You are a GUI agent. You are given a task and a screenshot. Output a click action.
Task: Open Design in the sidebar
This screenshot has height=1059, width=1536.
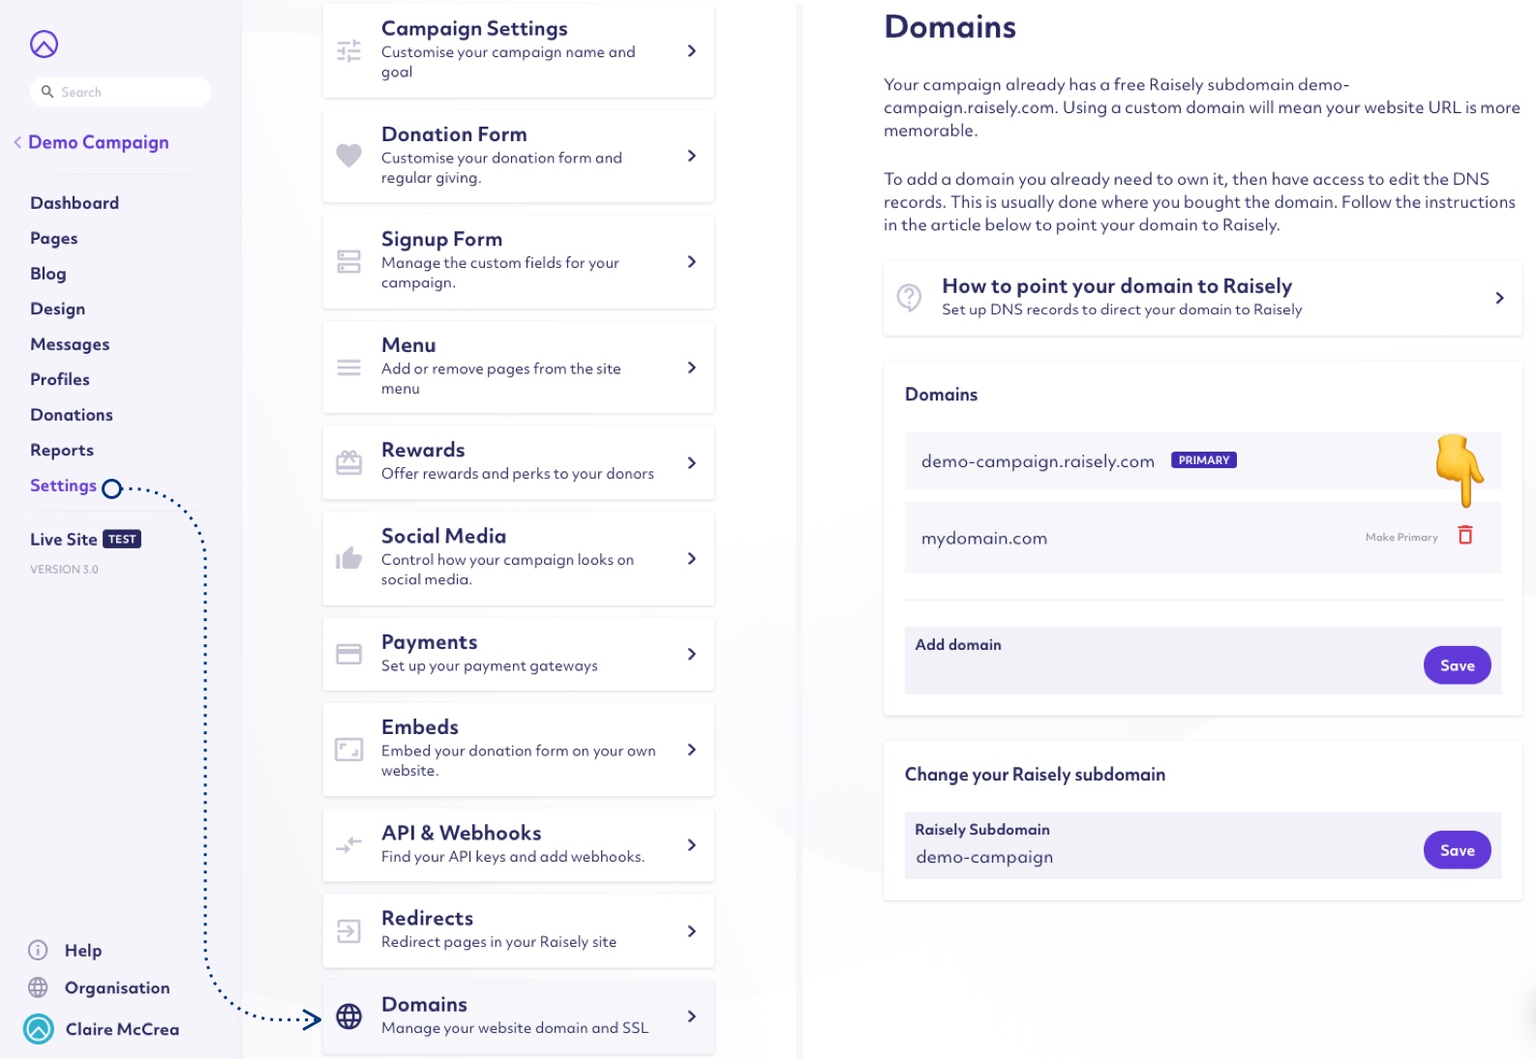[x=58, y=309]
